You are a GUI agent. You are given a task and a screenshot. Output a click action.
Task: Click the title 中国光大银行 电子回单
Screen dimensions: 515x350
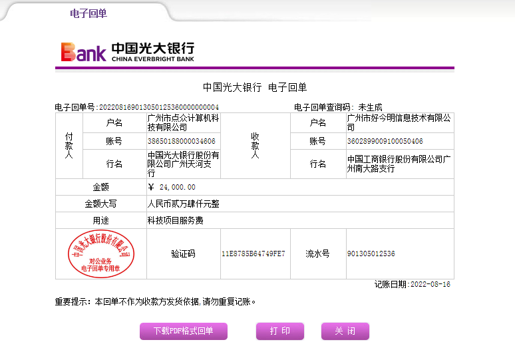pos(255,87)
